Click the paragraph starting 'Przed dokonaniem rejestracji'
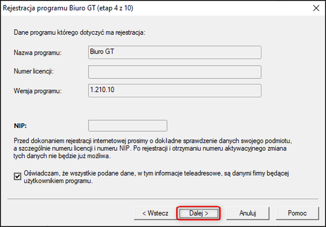The width and height of the screenshot is (326, 227). click(153, 149)
